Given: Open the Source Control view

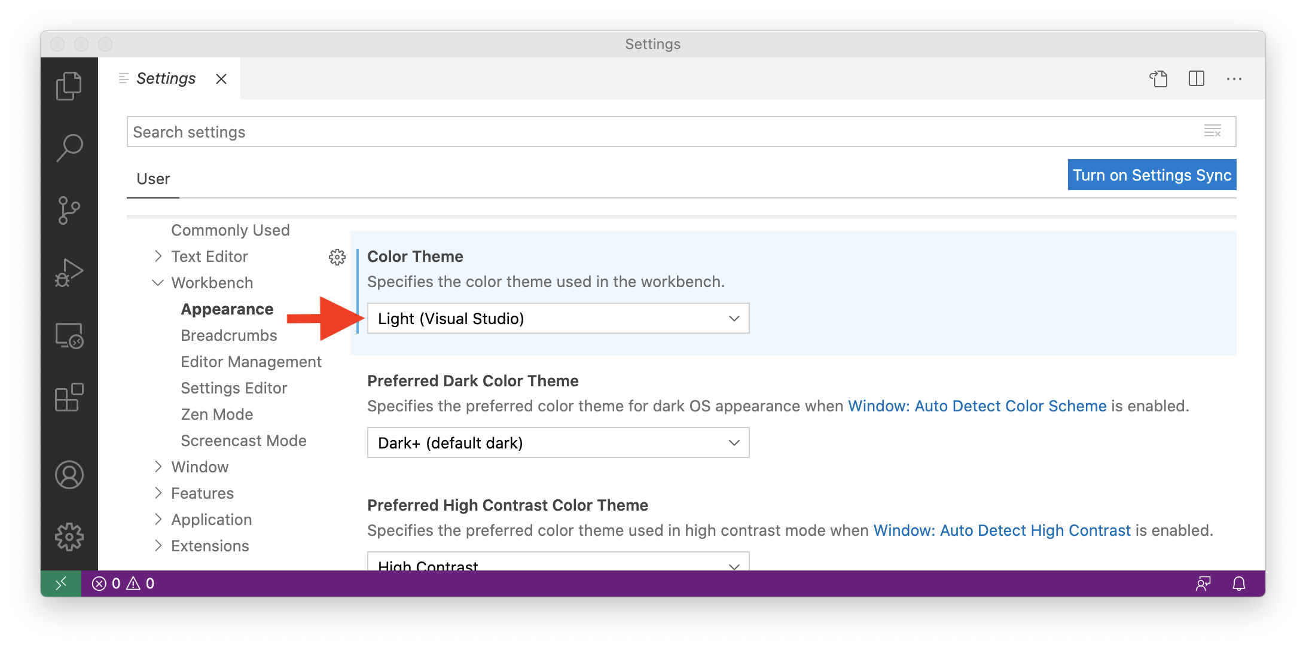Looking at the screenshot, I should (69, 210).
